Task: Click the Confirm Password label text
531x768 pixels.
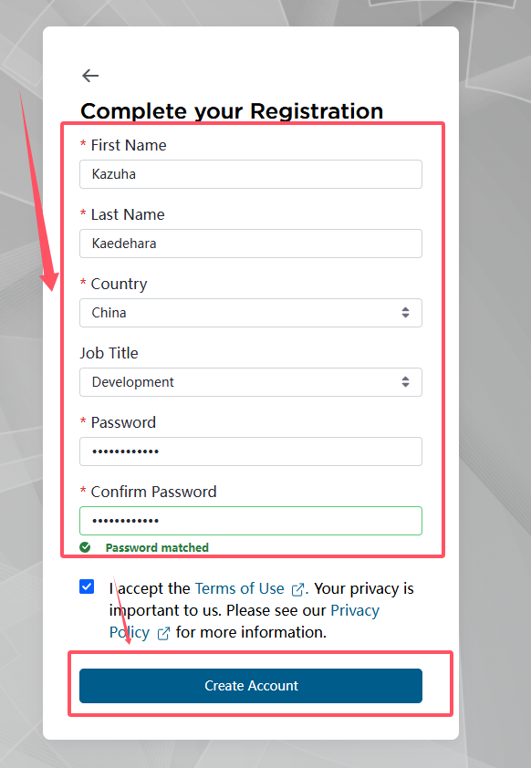Action: tap(154, 492)
